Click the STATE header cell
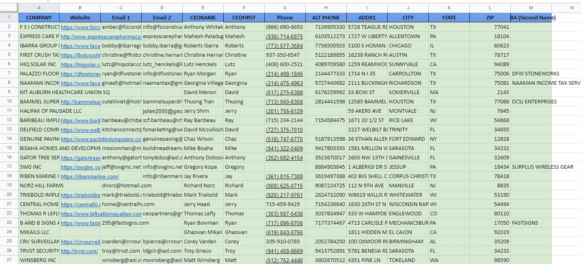This screenshot has height=264, width=581. 449,17
